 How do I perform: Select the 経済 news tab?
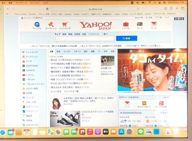58,51
